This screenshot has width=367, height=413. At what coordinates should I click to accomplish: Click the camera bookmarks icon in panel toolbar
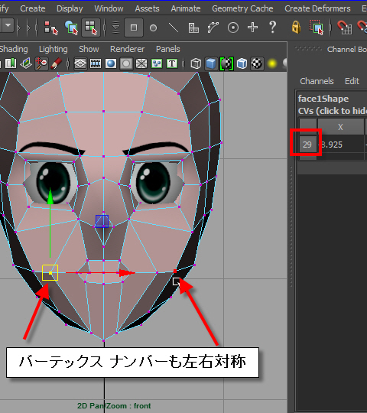[x=10, y=63]
